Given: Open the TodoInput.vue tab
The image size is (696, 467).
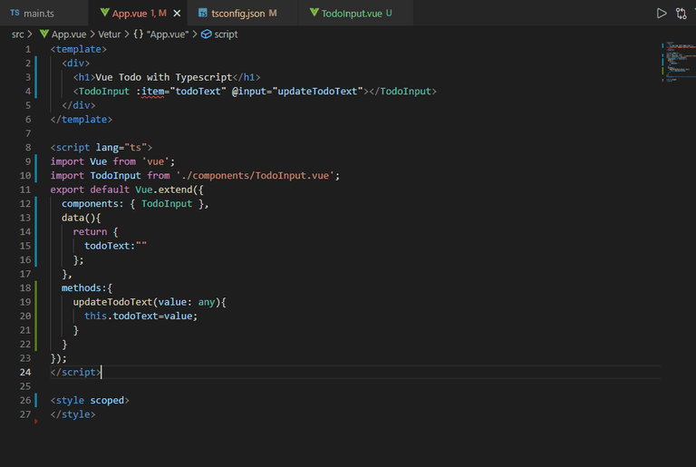Looking at the screenshot, I should (x=356, y=14).
